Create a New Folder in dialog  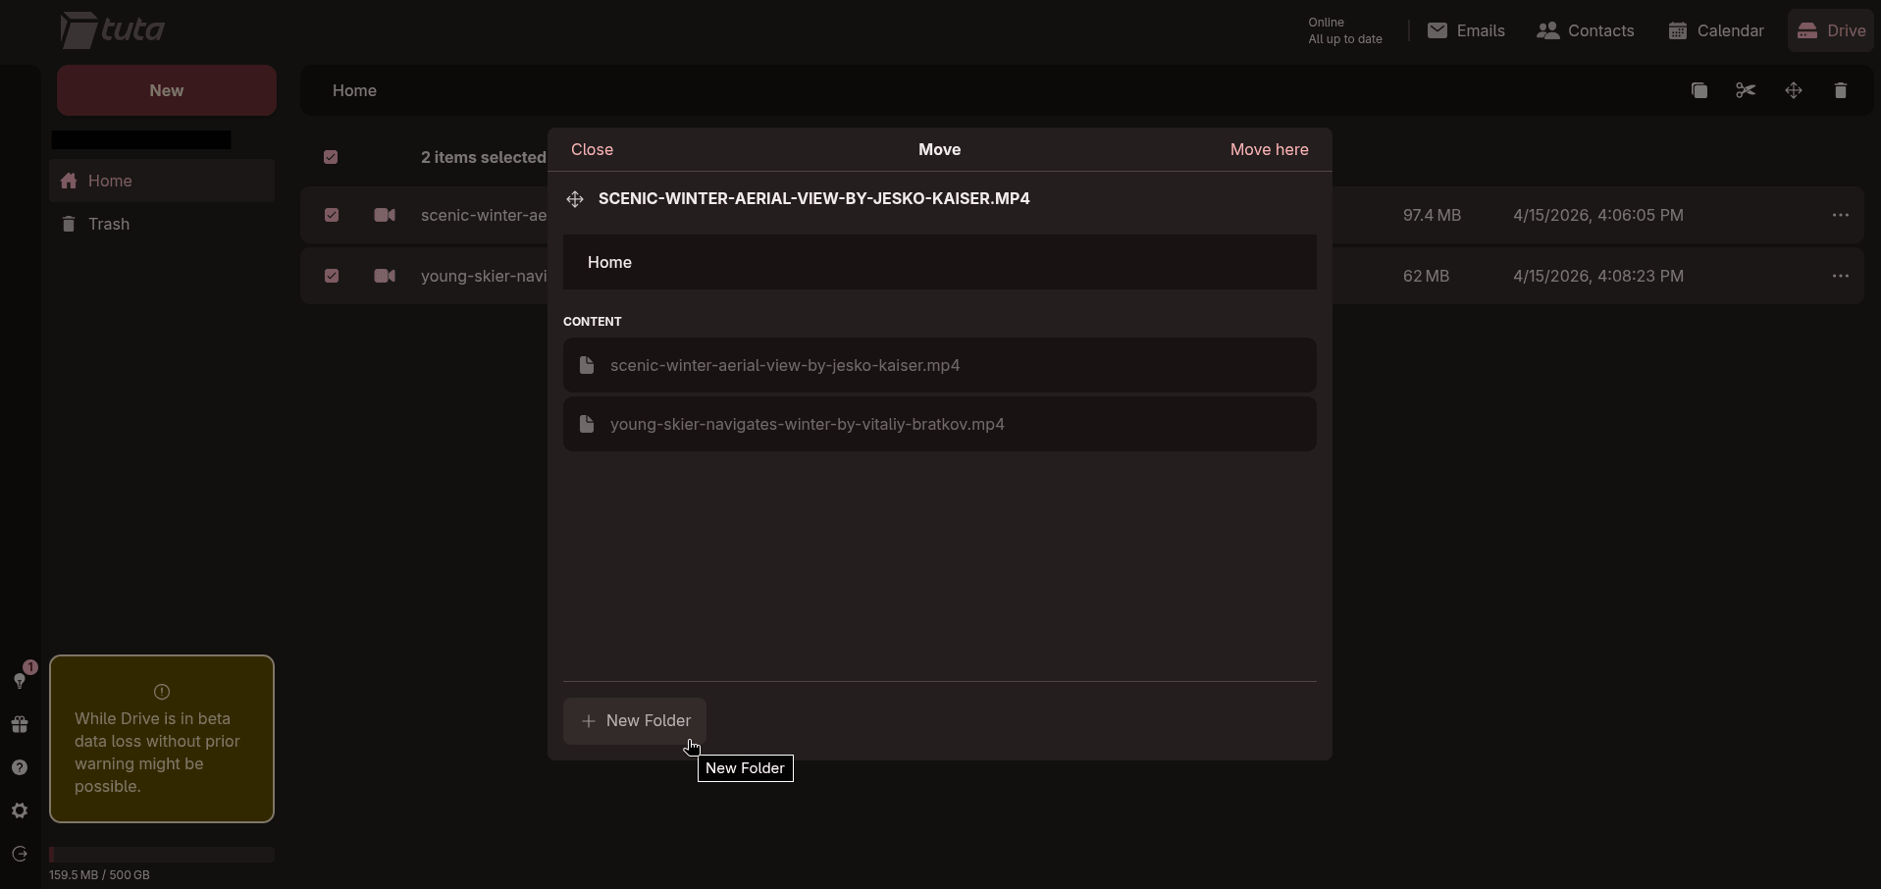(635, 720)
